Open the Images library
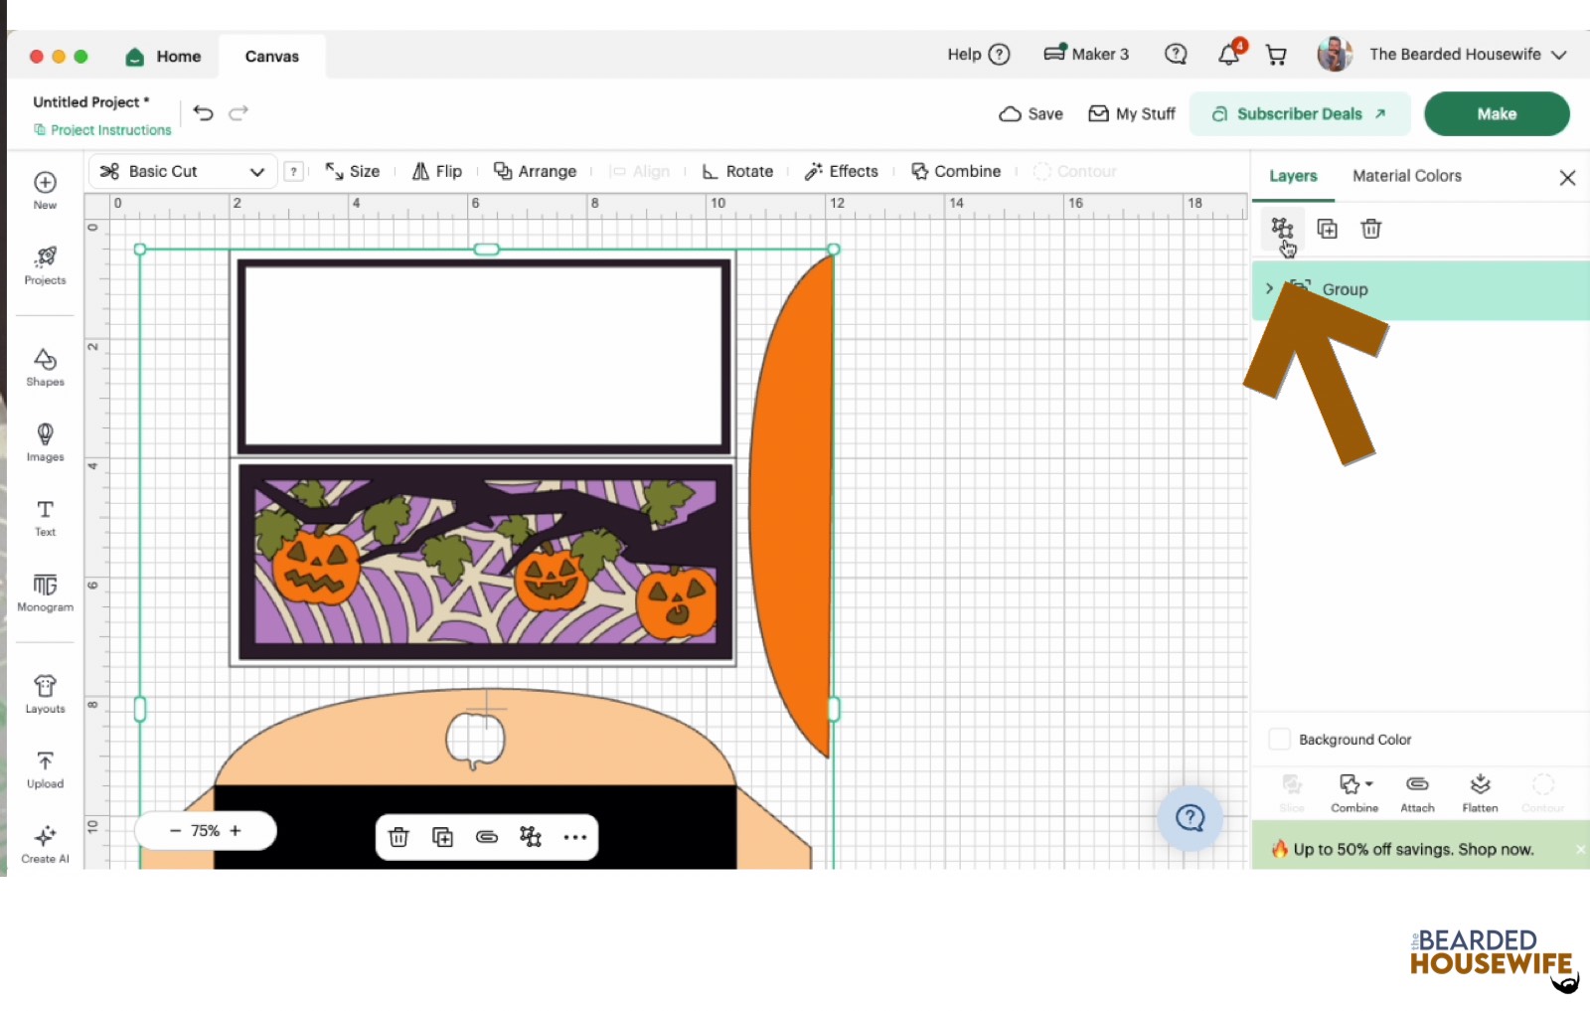 coord(45,442)
